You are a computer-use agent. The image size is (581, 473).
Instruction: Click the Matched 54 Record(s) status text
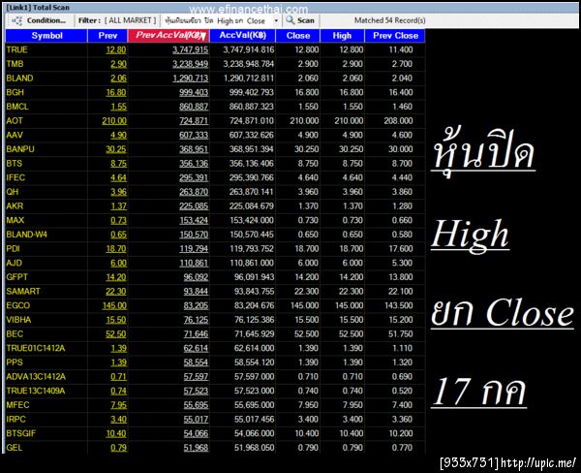(x=390, y=20)
